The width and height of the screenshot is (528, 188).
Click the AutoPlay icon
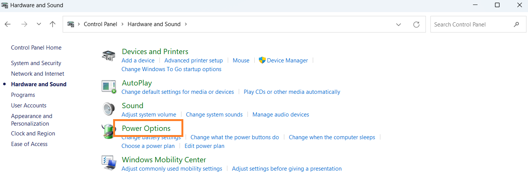point(109,86)
